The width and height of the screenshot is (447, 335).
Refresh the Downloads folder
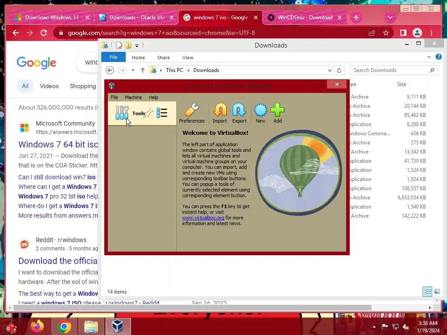[339, 70]
